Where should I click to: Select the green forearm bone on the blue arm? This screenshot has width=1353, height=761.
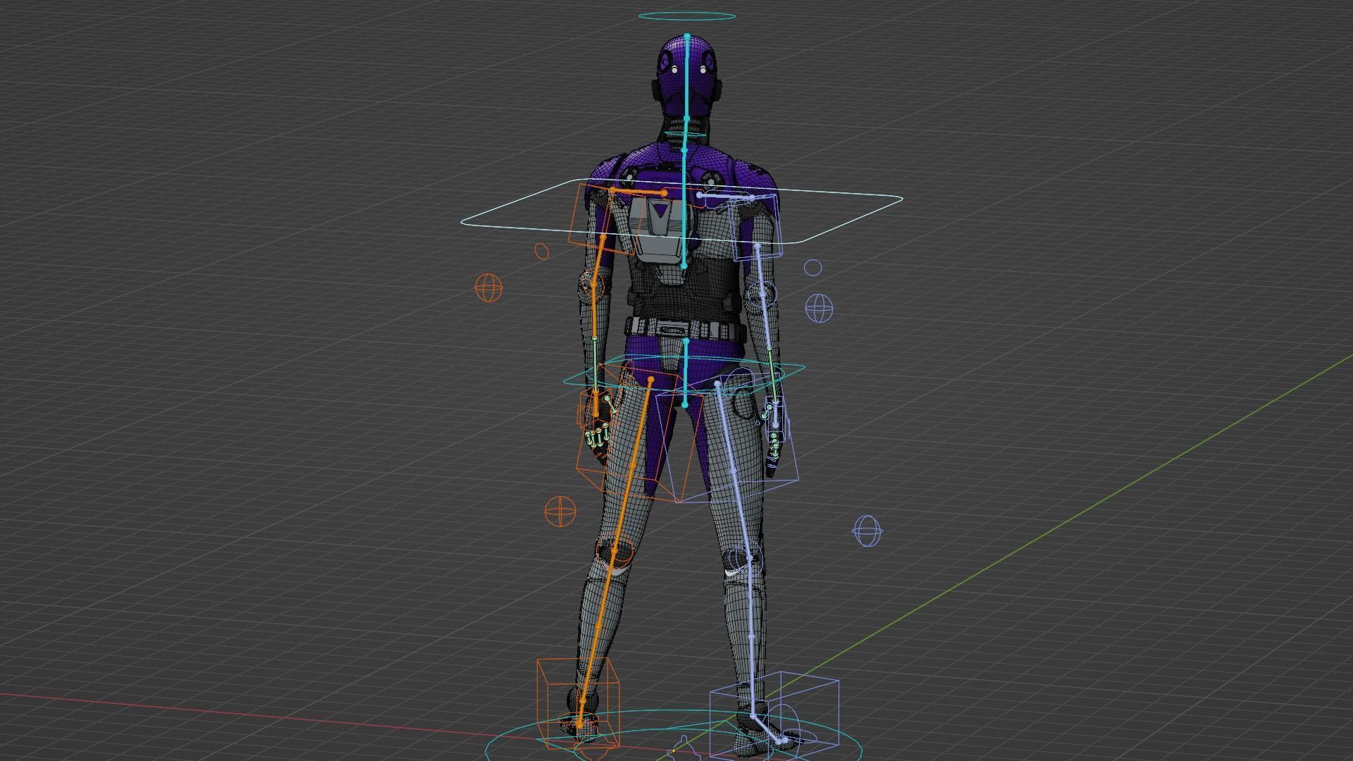coord(772,375)
